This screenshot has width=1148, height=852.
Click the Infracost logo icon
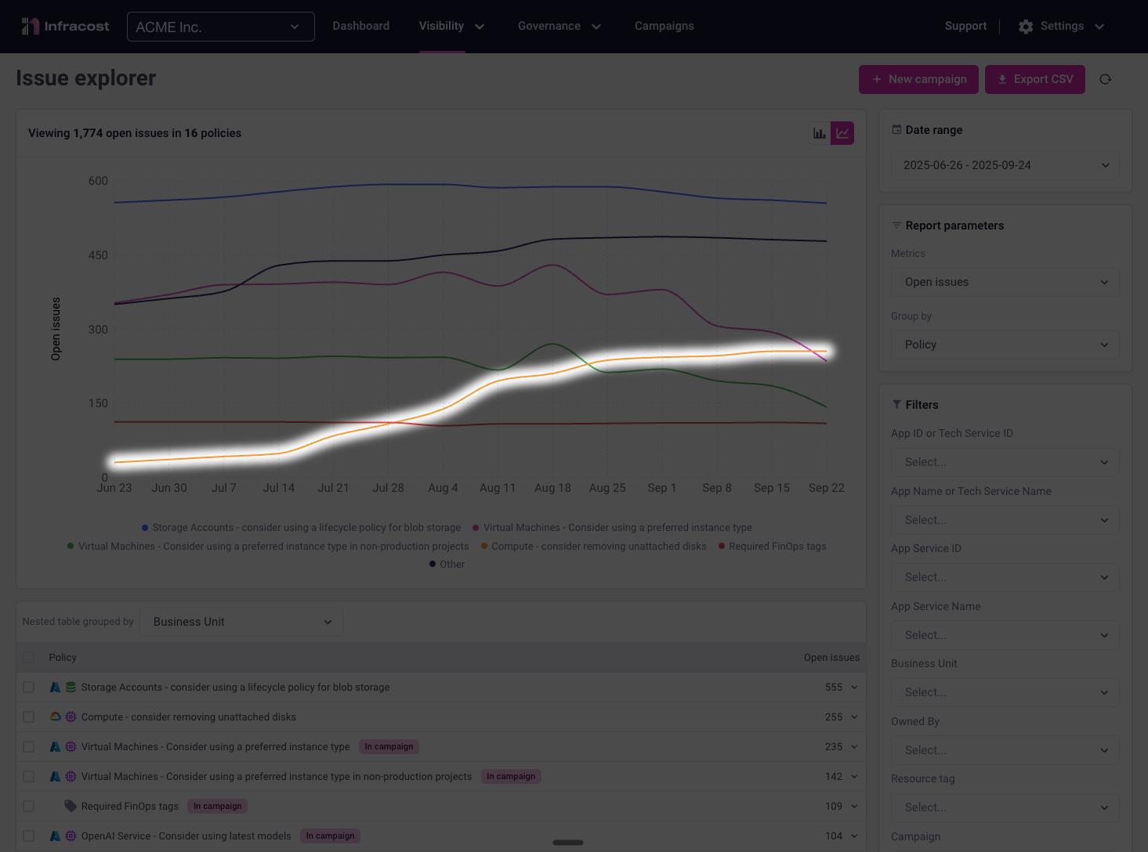(30, 27)
